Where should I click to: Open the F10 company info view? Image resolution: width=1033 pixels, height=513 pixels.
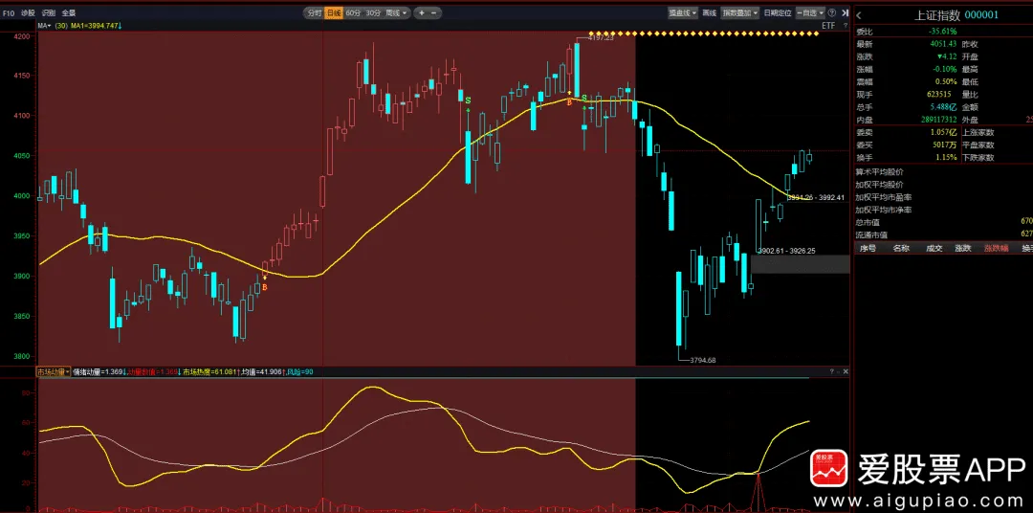[x=9, y=12]
